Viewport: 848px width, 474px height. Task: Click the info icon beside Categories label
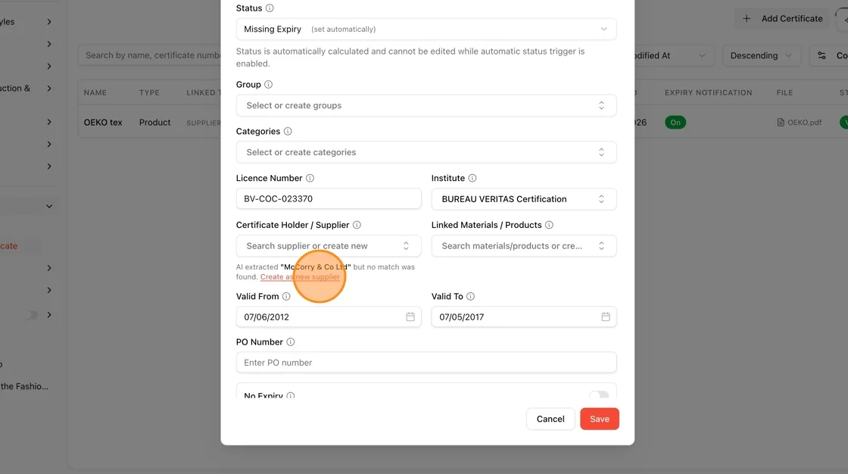(288, 132)
